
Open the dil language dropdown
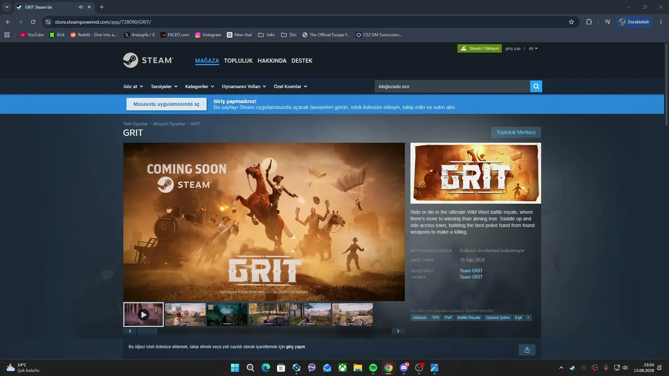click(x=533, y=49)
